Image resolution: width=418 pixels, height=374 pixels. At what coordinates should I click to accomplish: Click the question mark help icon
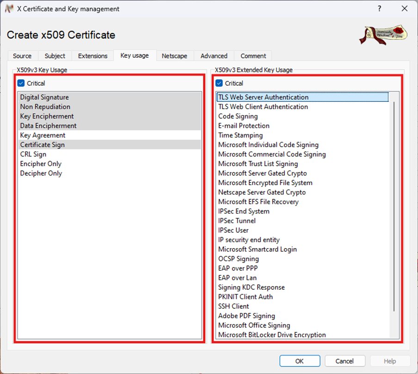pyautogui.click(x=379, y=9)
